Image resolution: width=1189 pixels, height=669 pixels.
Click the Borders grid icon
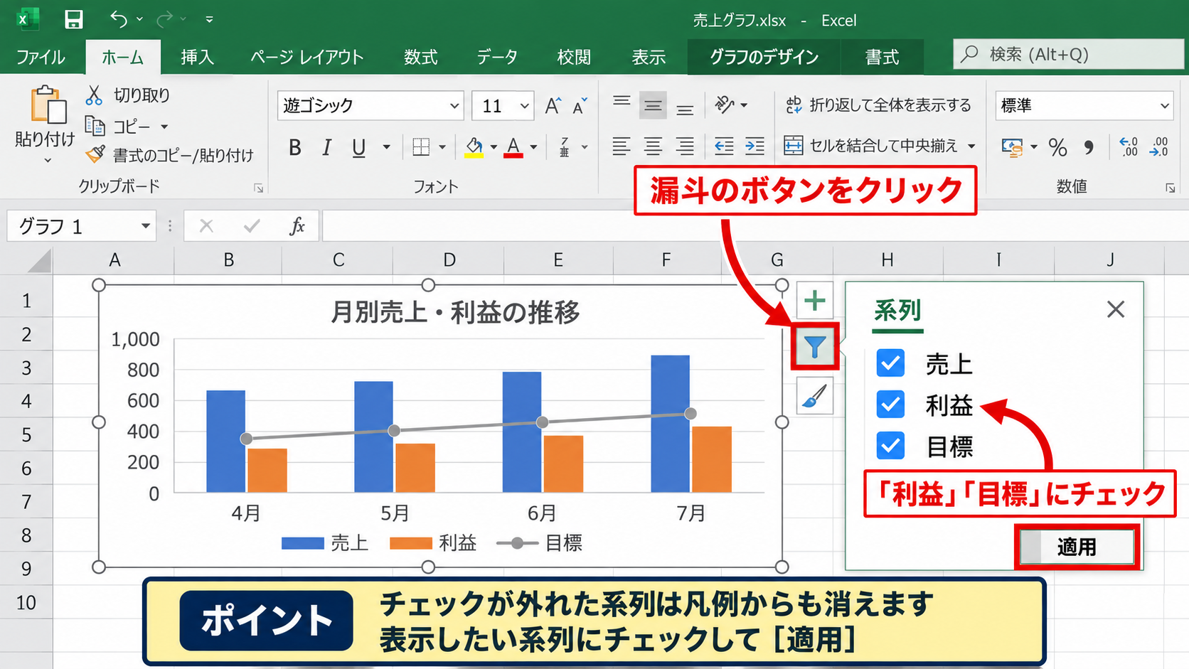[x=421, y=147]
